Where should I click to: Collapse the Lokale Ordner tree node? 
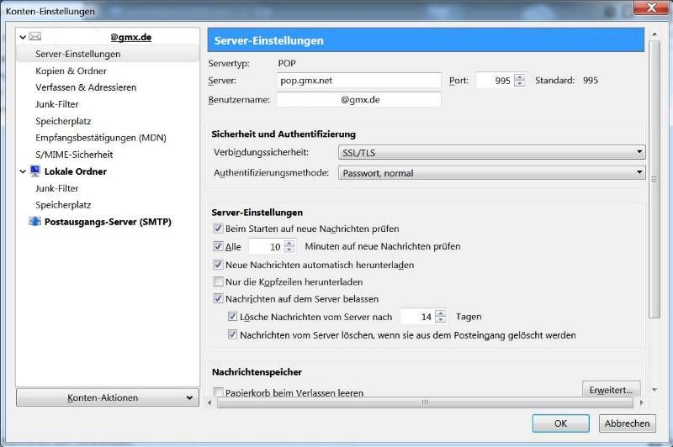point(23,171)
